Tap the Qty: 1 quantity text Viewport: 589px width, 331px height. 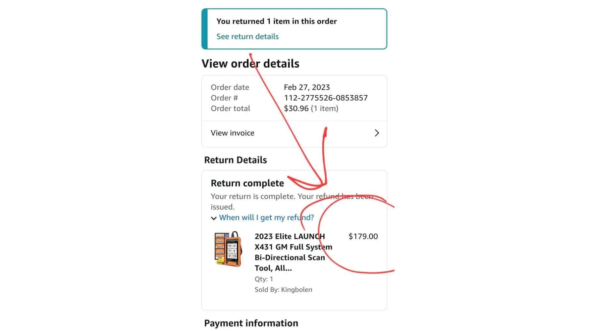click(x=264, y=279)
